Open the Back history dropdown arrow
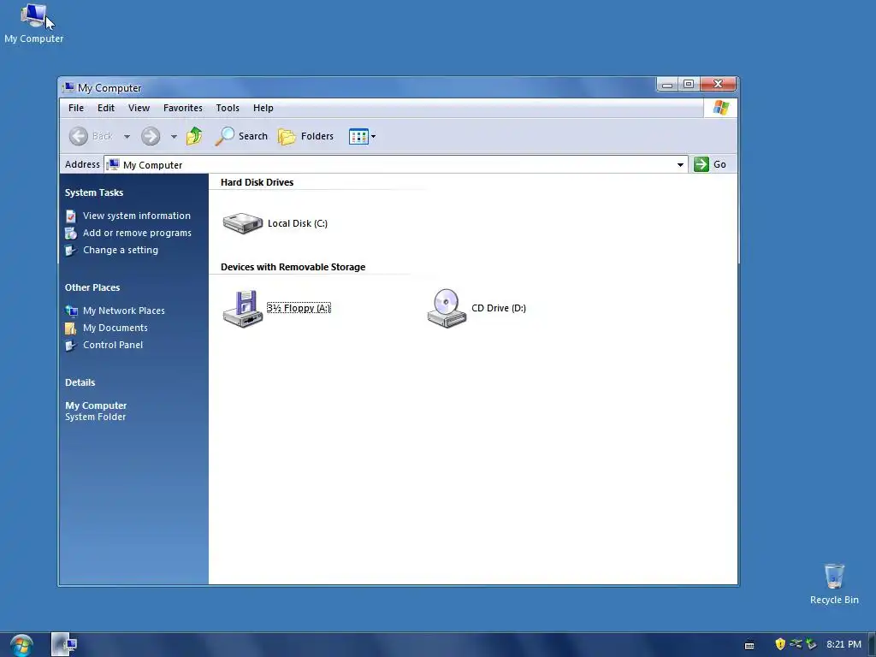This screenshot has width=876, height=657. coord(127,136)
